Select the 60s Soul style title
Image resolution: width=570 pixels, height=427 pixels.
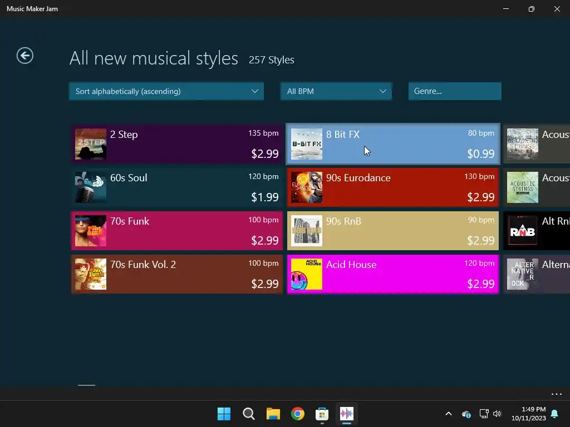[129, 178]
